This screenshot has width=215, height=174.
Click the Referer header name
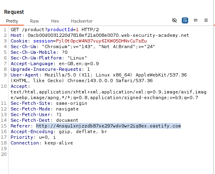tap(20, 126)
